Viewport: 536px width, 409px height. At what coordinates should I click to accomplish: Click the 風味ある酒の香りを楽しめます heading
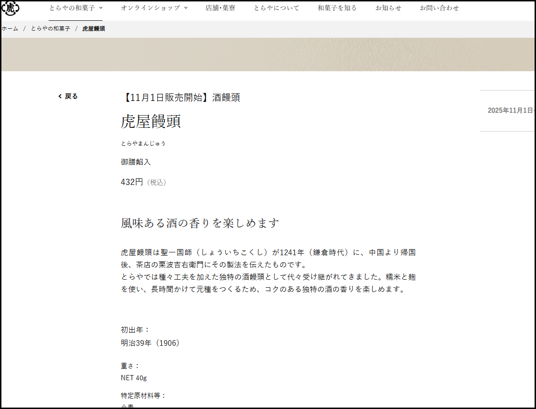[x=200, y=223]
